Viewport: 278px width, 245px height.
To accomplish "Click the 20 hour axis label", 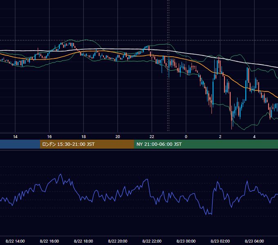I will pos(118,137).
